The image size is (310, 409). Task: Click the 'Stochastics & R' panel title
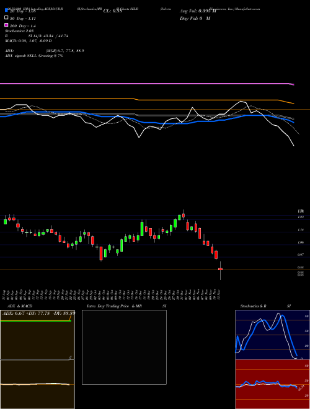254,306
